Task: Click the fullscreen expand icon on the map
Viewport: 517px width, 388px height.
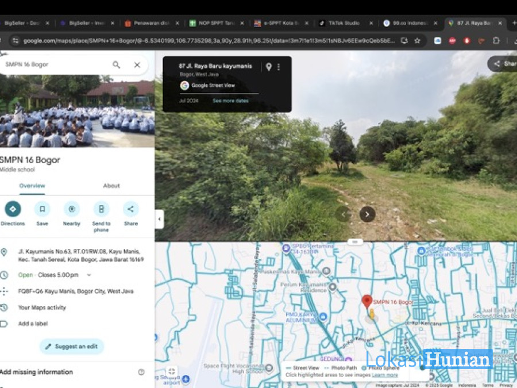Action: pyautogui.click(x=171, y=371)
